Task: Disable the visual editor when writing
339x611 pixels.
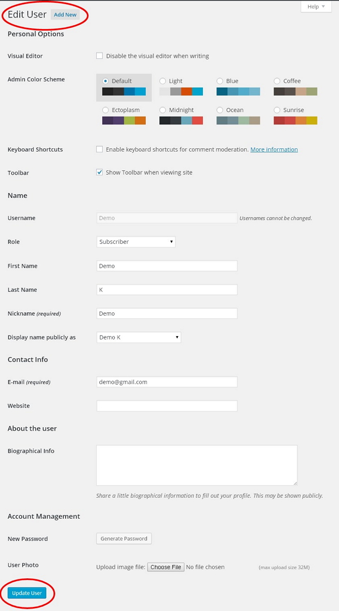Action: point(99,55)
